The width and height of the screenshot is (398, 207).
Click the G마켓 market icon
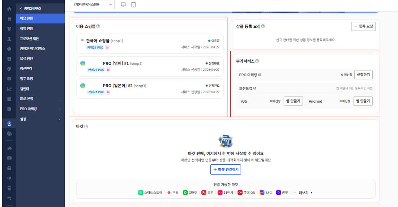click(185, 193)
